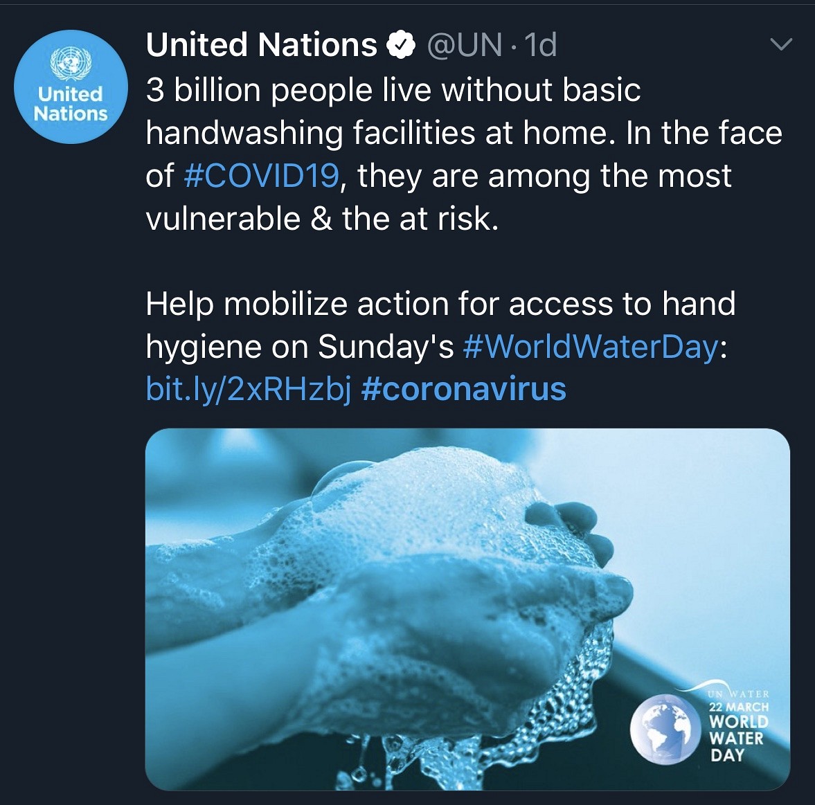Click the 'UN WATER' text in the image
Viewport: 815px width, 805px height.
(x=738, y=694)
